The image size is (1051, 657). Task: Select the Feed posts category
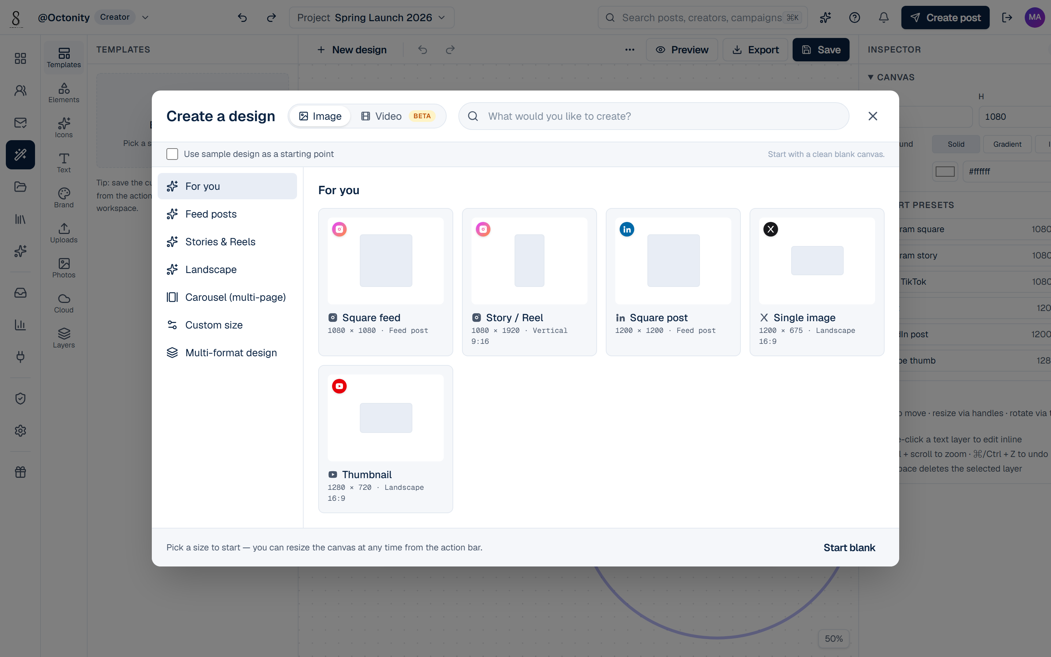pyautogui.click(x=227, y=214)
